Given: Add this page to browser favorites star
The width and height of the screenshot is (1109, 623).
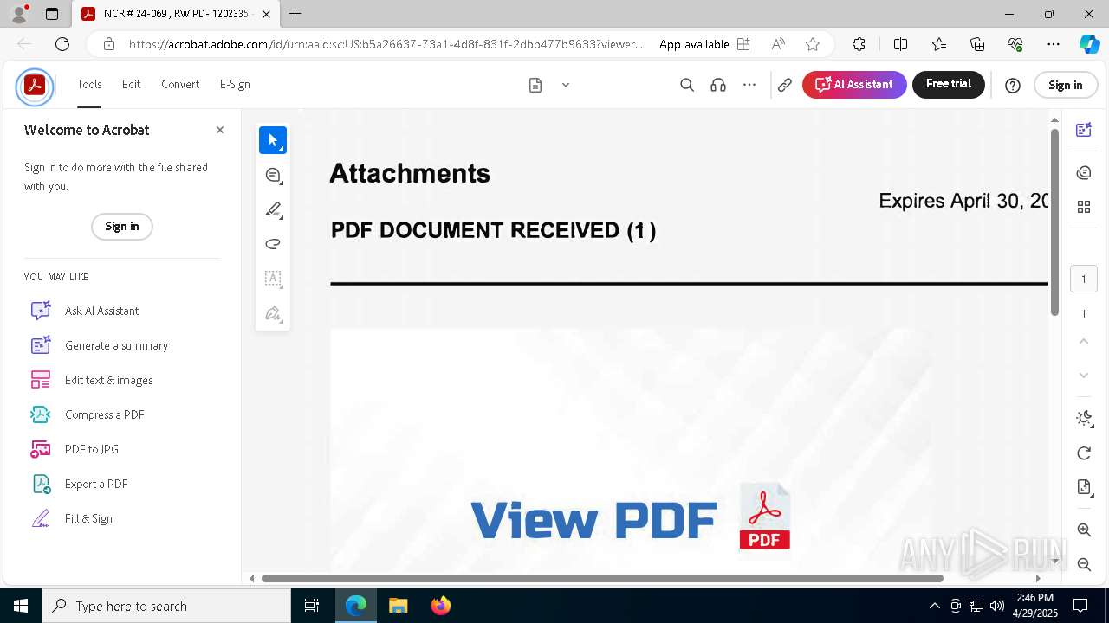Looking at the screenshot, I should 813,44.
